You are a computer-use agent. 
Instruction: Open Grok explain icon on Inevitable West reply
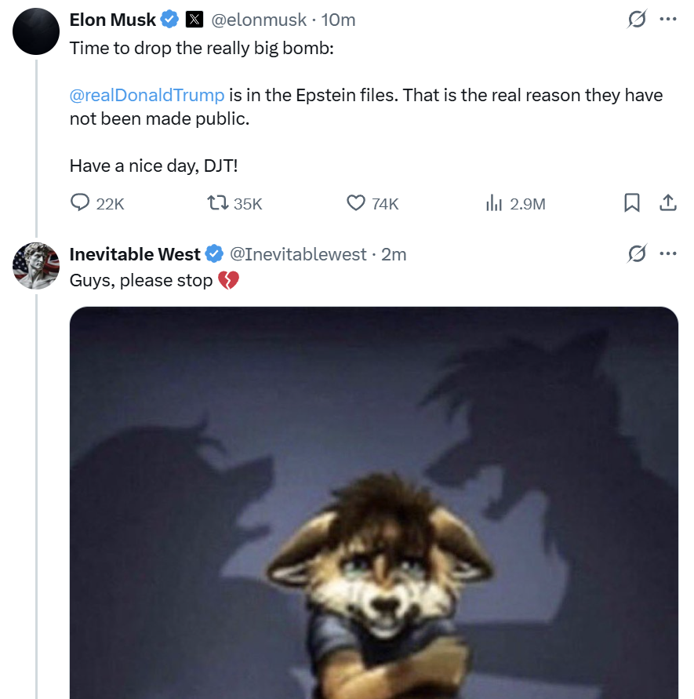[637, 253]
